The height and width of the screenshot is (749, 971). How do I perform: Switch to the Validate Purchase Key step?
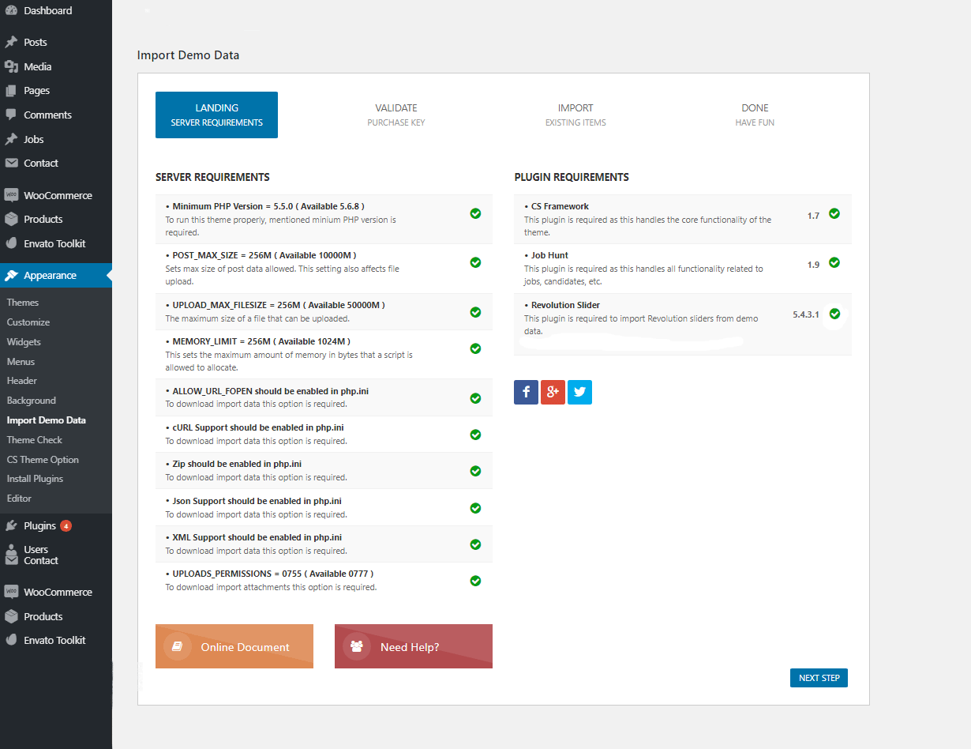pyautogui.click(x=396, y=115)
